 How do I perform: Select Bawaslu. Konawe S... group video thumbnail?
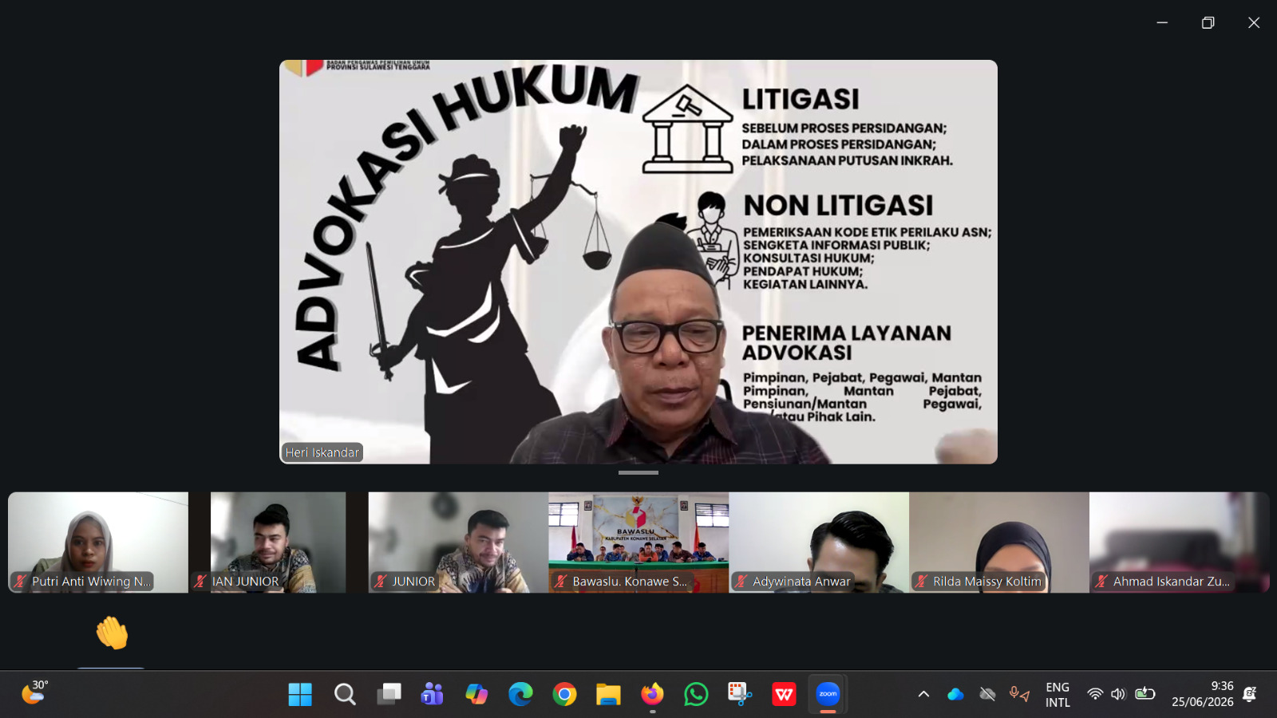click(639, 542)
